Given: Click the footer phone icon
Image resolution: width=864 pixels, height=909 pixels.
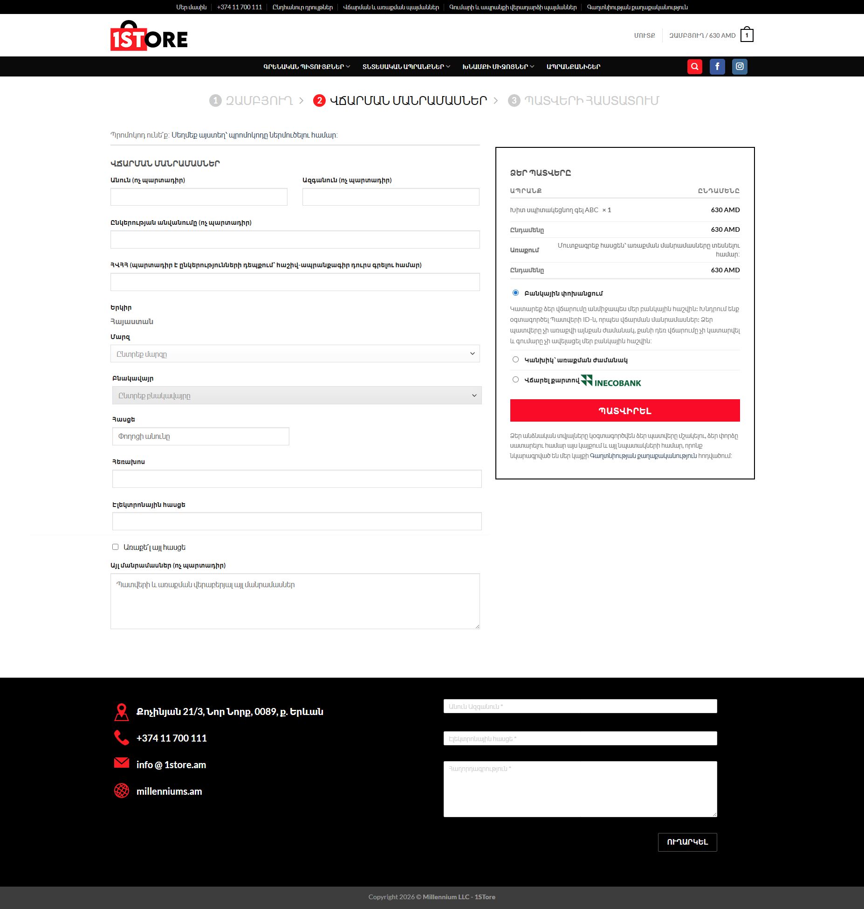Looking at the screenshot, I should click(x=121, y=738).
